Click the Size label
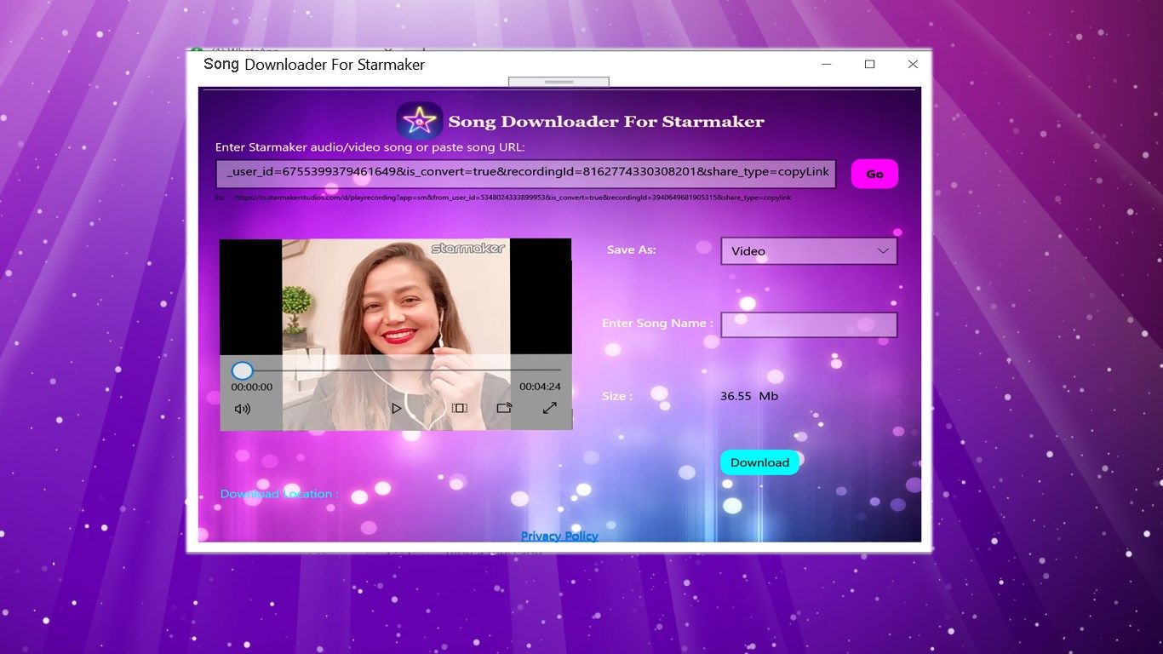The image size is (1163, 654). 617,396
